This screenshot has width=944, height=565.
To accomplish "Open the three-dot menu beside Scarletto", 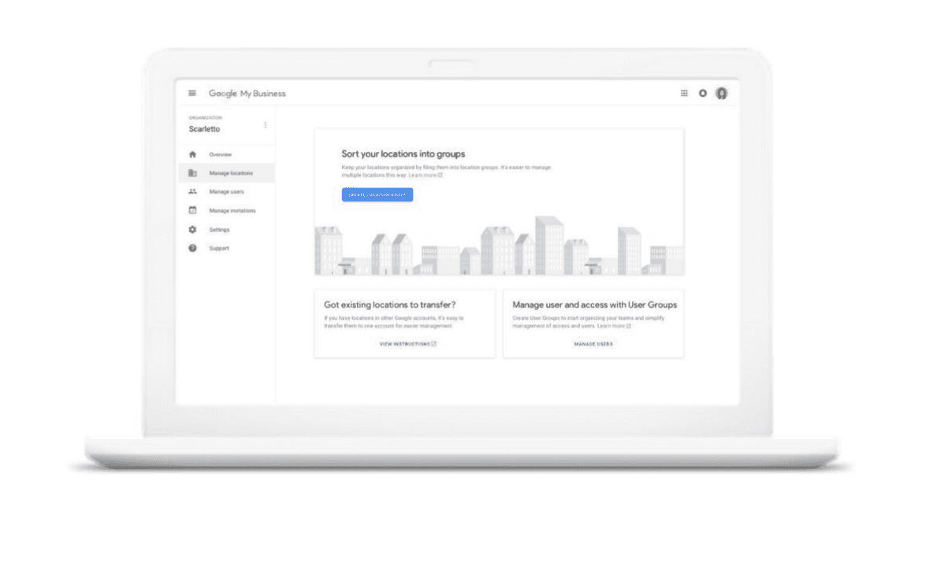I will (265, 125).
